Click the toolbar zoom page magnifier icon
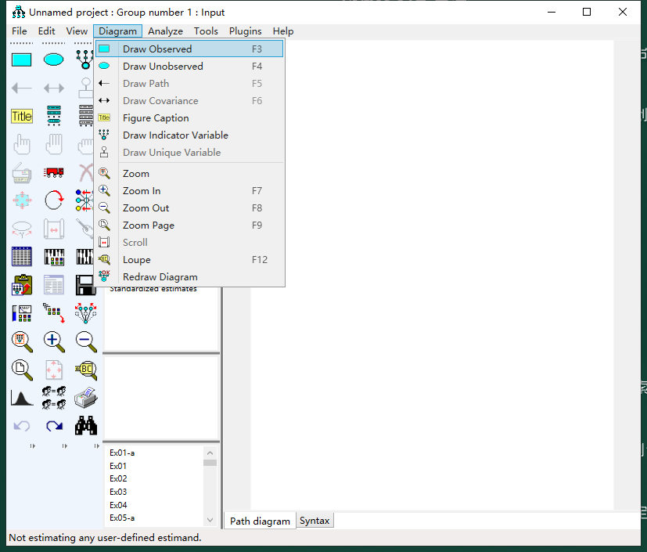 click(21, 370)
